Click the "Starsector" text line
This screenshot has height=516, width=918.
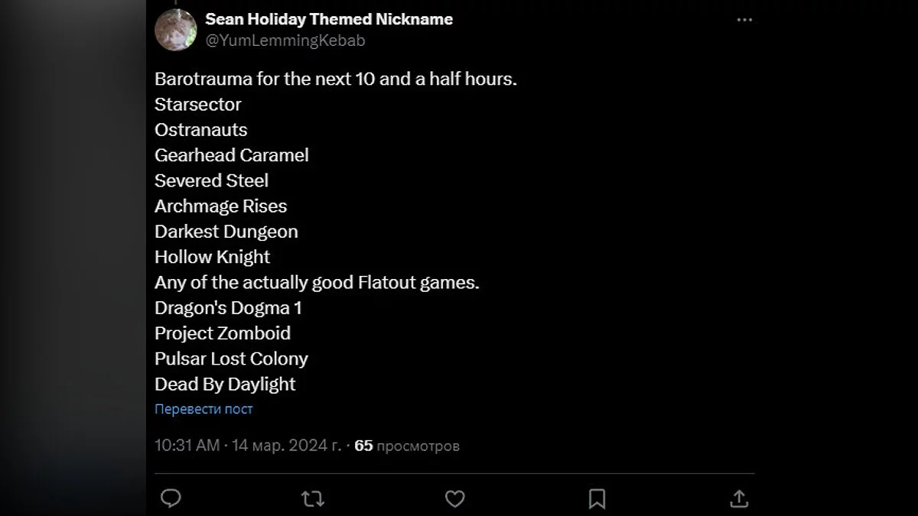click(198, 104)
